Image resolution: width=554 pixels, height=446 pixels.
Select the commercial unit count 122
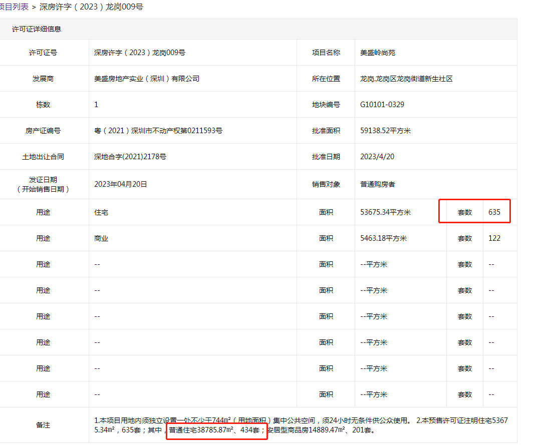pos(494,238)
